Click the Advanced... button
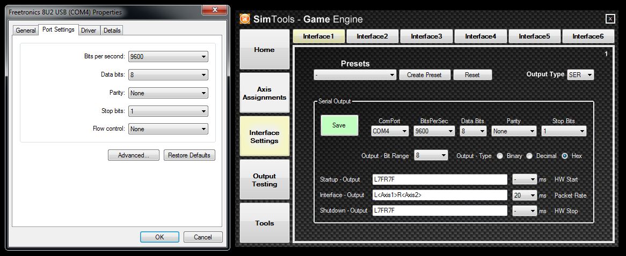Image resolution: width=626 pixels, height=256 pixels. click(133, 155)
